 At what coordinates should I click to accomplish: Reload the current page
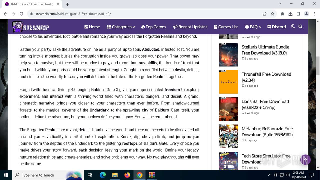point(21,14)
